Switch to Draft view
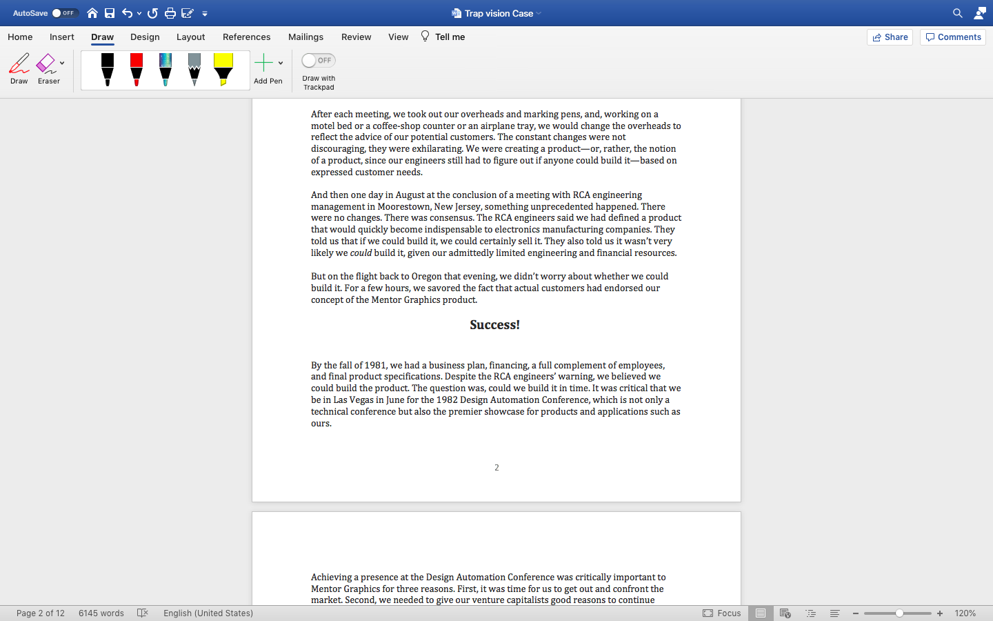This screenshot has height=621, width=993. [x=834, y=613]
